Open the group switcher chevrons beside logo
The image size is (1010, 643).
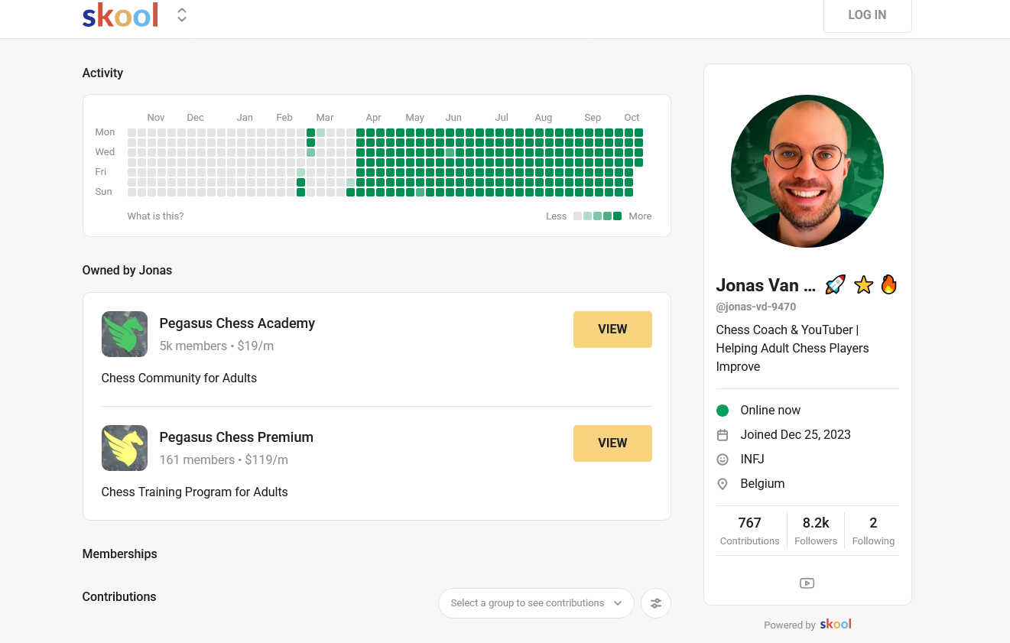tap(182, 15)
